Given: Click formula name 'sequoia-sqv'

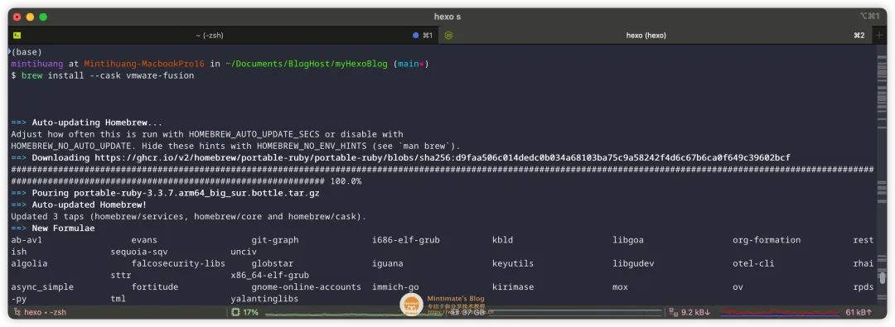Looking at the screenshot, I should (x=139, y=252).
